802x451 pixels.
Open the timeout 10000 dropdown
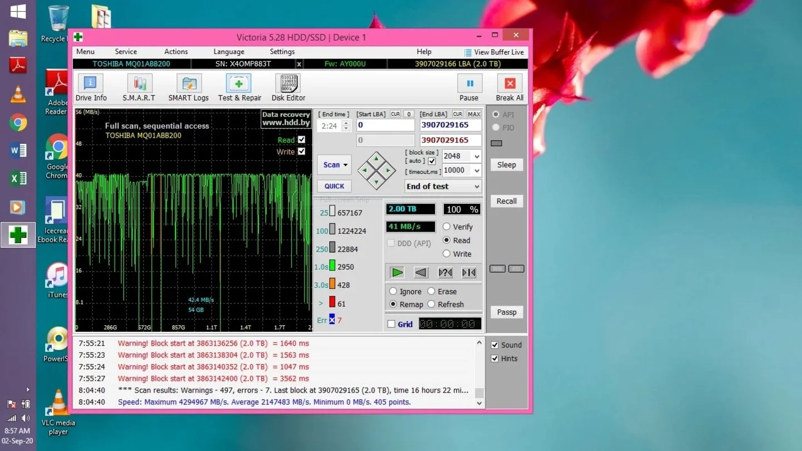477,170
